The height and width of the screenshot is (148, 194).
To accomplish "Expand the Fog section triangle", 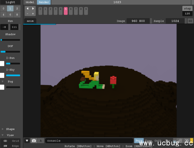I will tap(3, 81).
